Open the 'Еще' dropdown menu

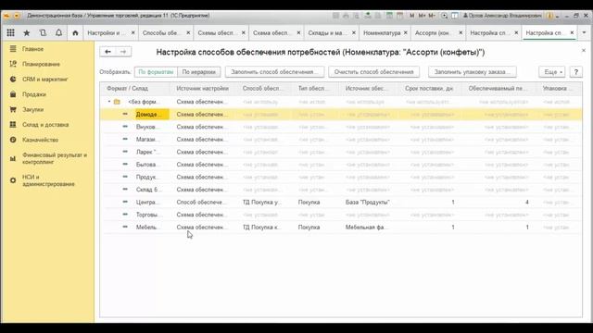coord(552,72)
